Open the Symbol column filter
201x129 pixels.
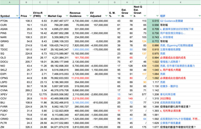[x=17, y=16]
